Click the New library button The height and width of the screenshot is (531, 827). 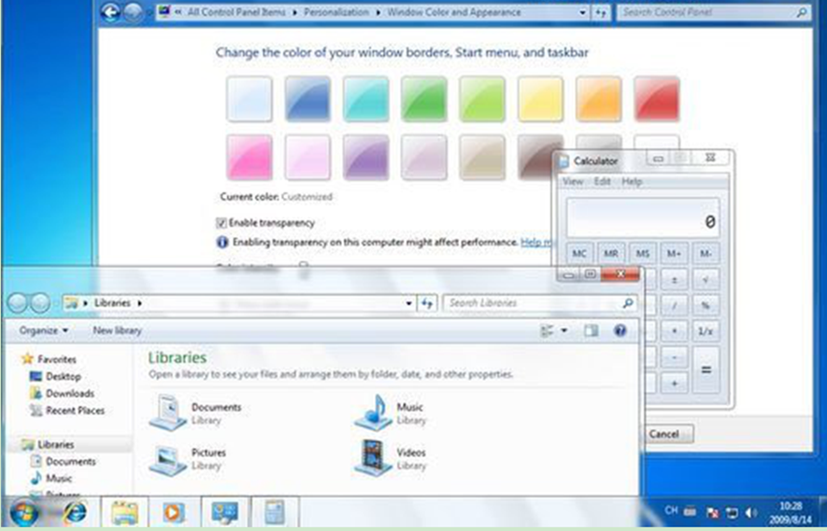[117, 330]
